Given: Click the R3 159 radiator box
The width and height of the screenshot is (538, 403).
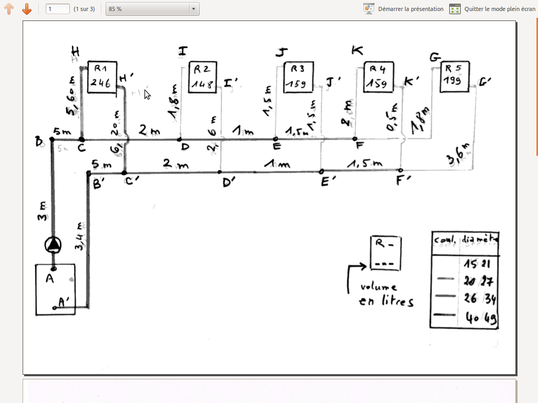Looking at the screenshot, I should [x=298, y=77].
